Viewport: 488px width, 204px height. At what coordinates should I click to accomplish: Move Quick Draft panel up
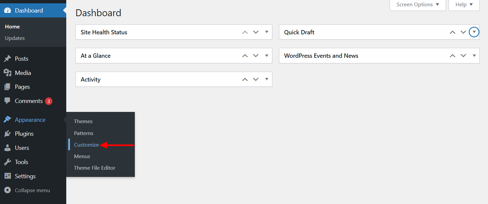pyautogui.click(x=452, y=32)
